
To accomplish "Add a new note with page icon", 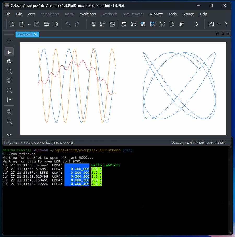I will point(172,24).
